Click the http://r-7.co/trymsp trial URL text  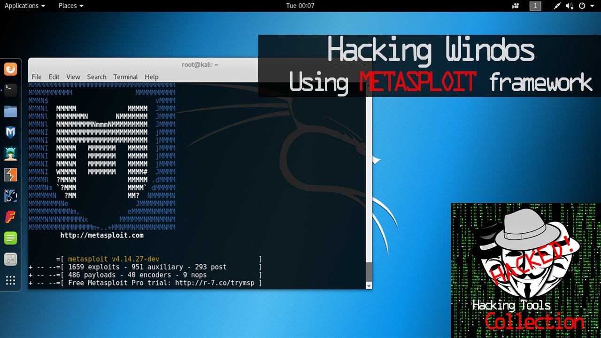215,283
